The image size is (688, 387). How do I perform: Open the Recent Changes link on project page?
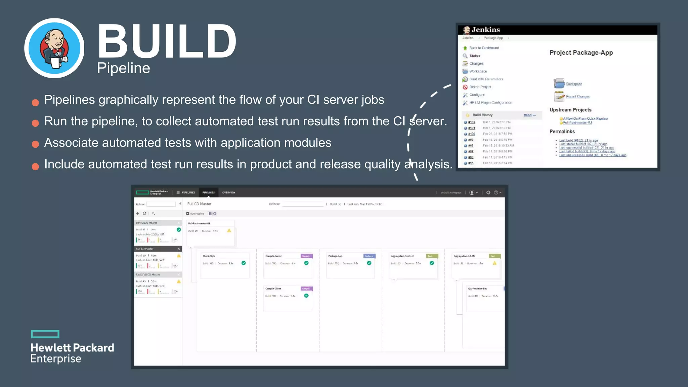(577, 97)
